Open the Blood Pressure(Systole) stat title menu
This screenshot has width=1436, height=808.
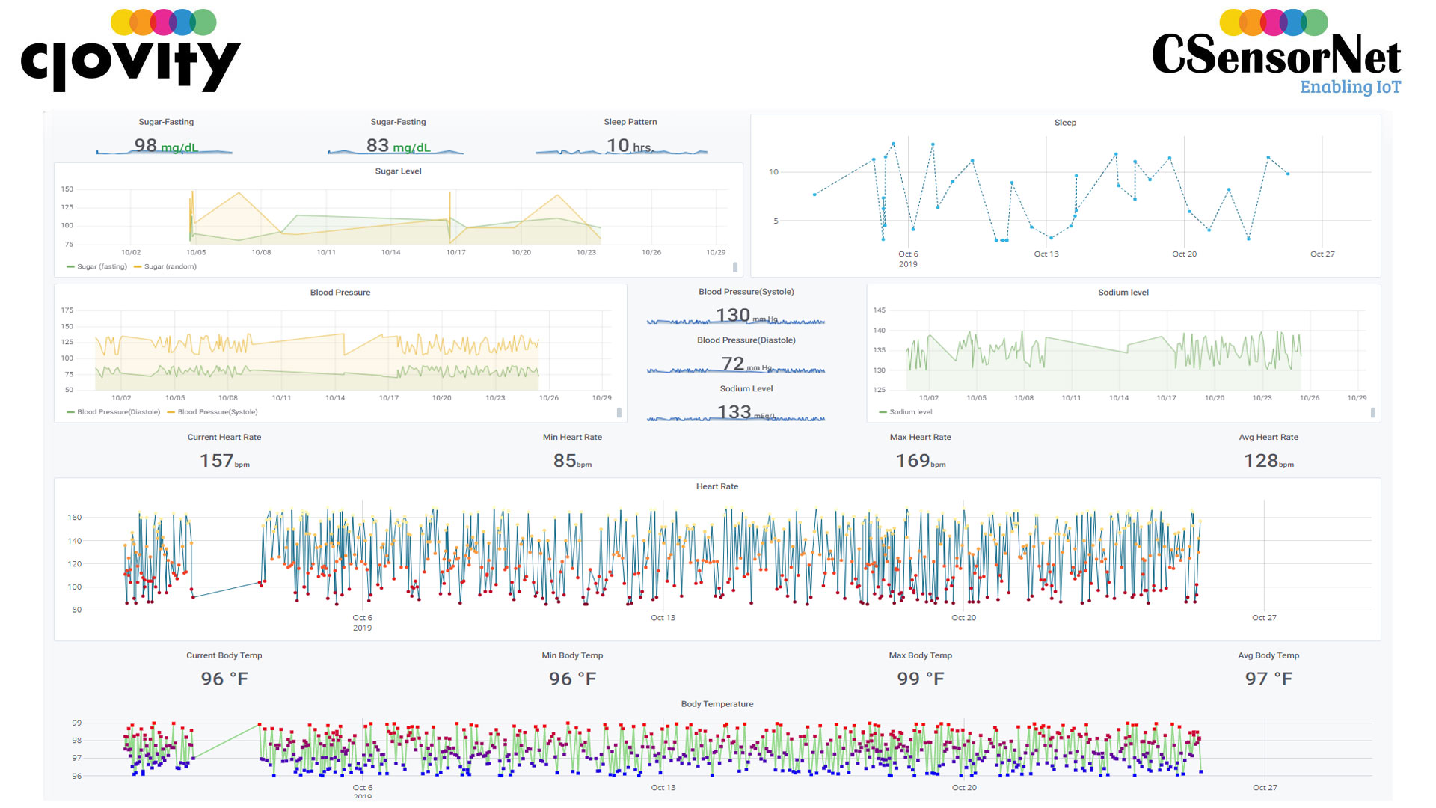[x=746, y=292]
